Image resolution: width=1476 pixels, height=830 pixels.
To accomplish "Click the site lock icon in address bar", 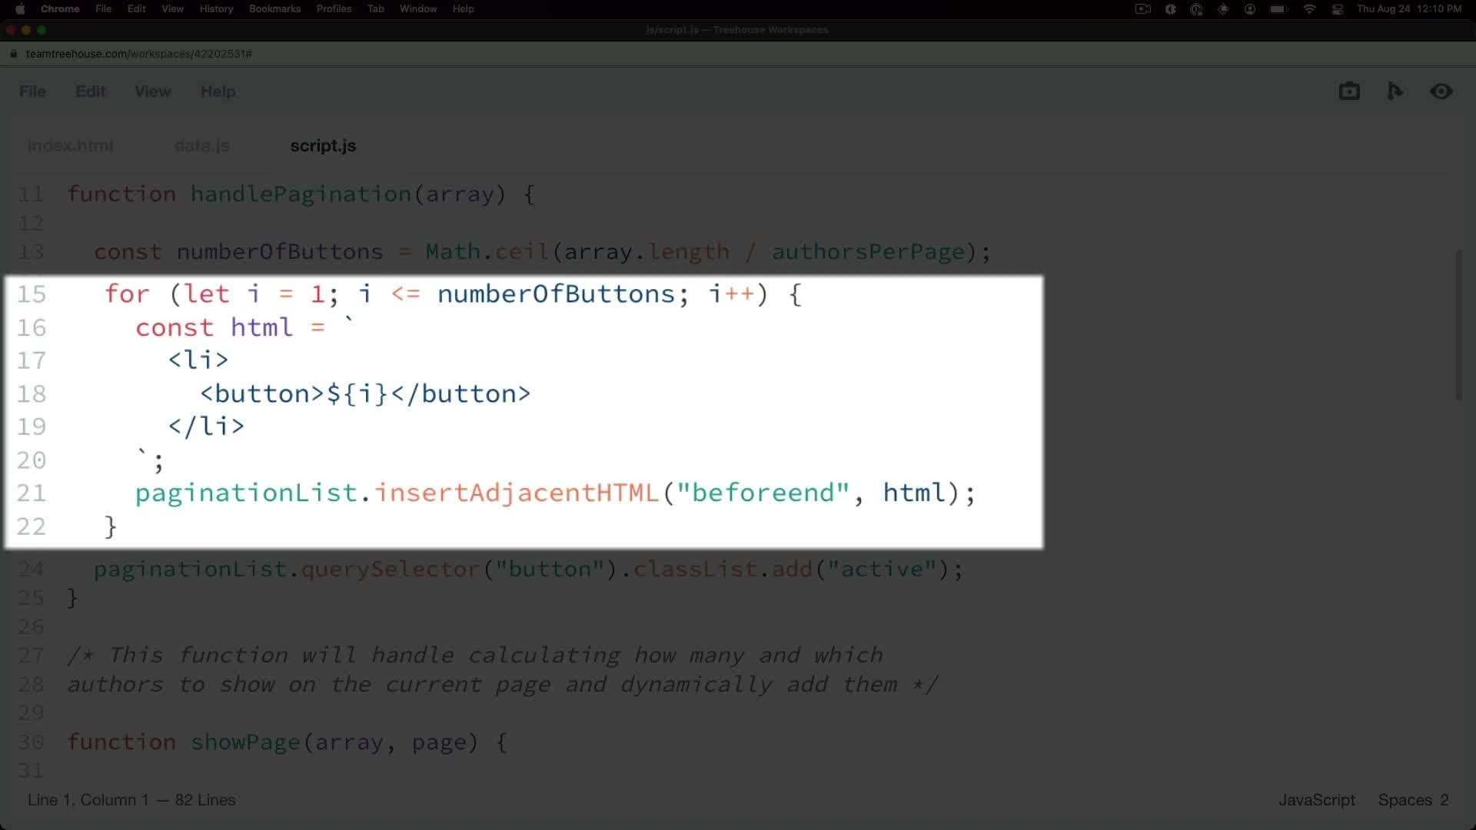I will [14, 54].
